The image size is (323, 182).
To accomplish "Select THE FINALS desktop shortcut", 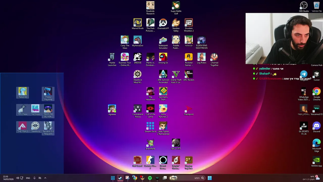I will tap(22, 127).
